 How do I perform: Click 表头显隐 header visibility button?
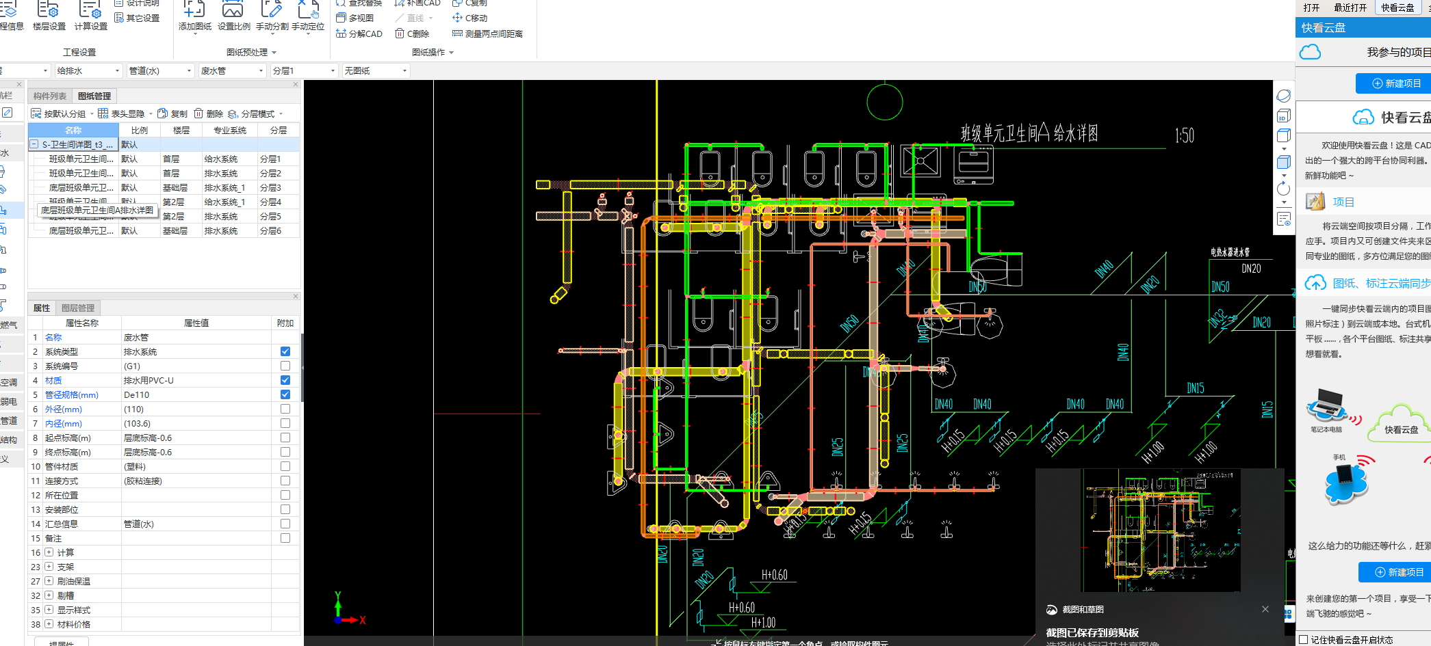tap(121, 113)
